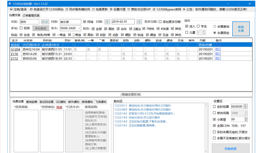Switch to 抢票页面 tab

(x=15, y=15)
